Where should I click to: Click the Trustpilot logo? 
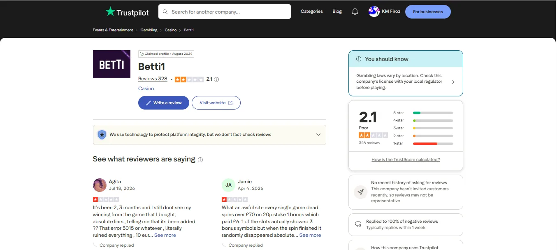coord(127,12)
